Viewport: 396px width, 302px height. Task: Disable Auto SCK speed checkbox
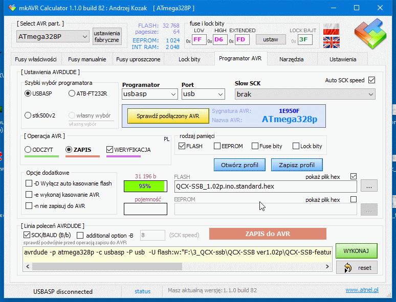click(371, 80)
